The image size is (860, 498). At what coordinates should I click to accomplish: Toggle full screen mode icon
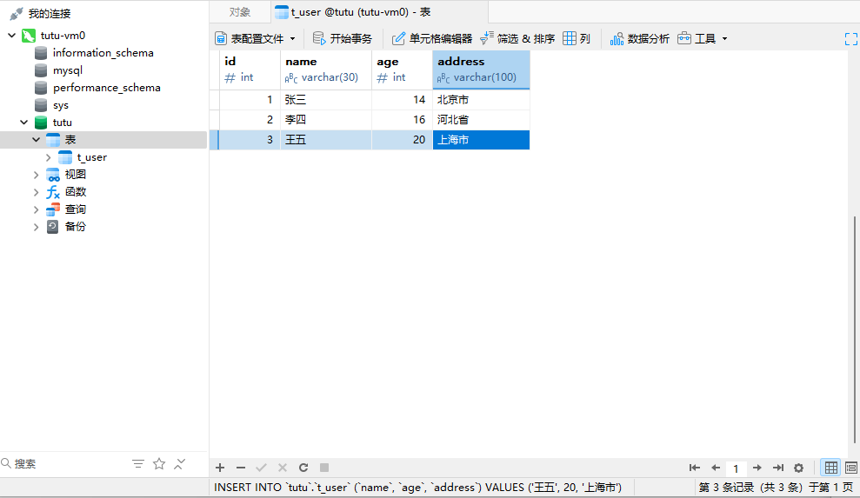pyautogui.click(x=850, y=39)
